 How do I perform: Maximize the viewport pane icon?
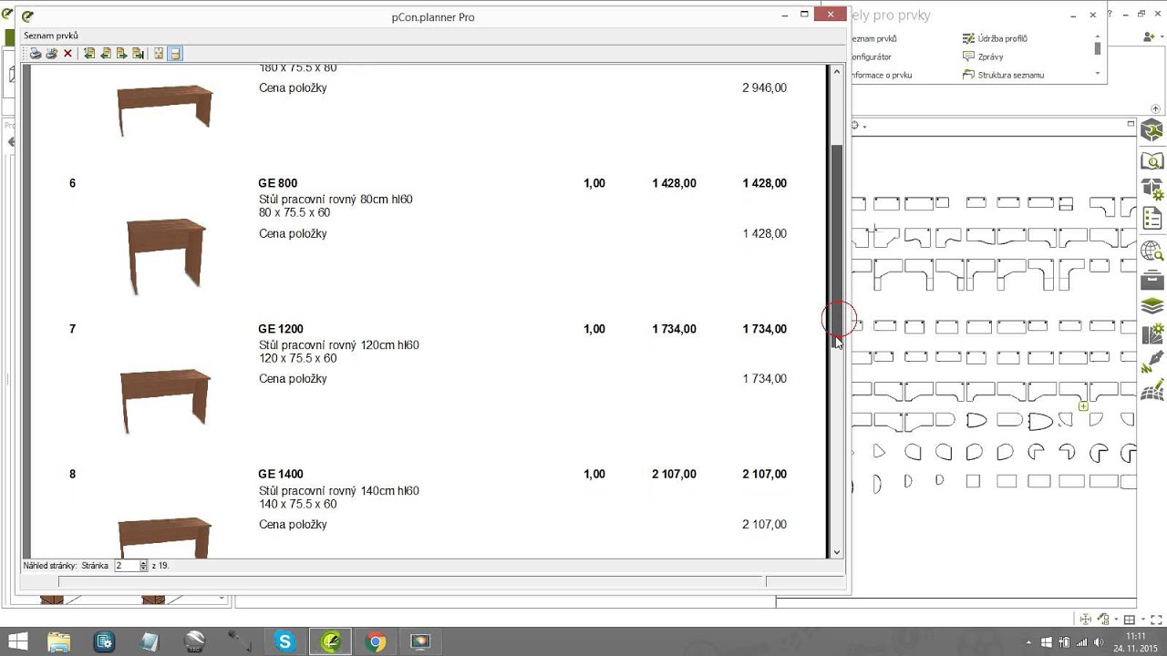point(1131,124)
